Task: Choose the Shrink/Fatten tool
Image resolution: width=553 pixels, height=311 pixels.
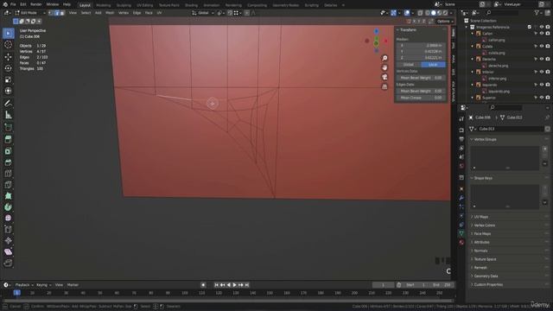Action: pyautogui.click(x=8, y=241)
